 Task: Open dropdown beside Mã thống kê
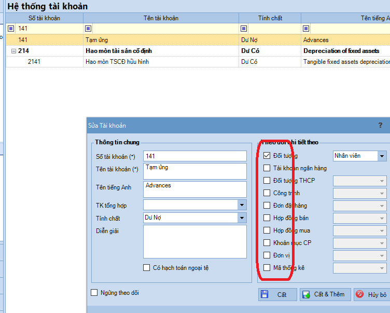coord(382,268)
